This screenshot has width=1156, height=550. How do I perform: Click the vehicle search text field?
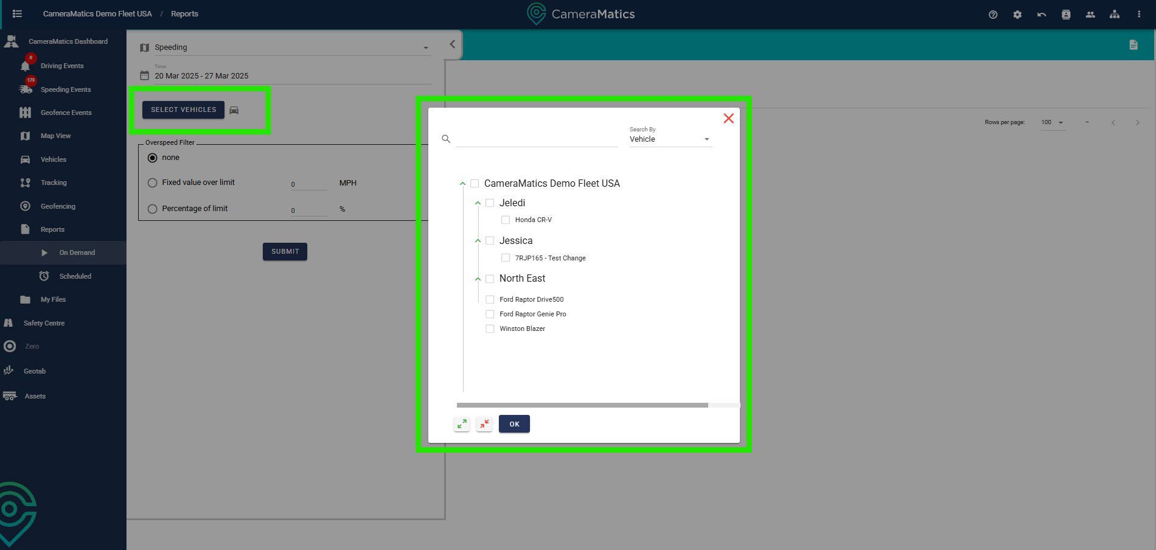click(x=537, y=139)
